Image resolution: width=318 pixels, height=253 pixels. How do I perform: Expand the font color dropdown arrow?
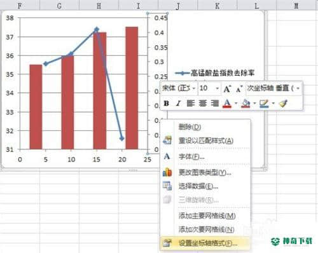pos(236,104)
